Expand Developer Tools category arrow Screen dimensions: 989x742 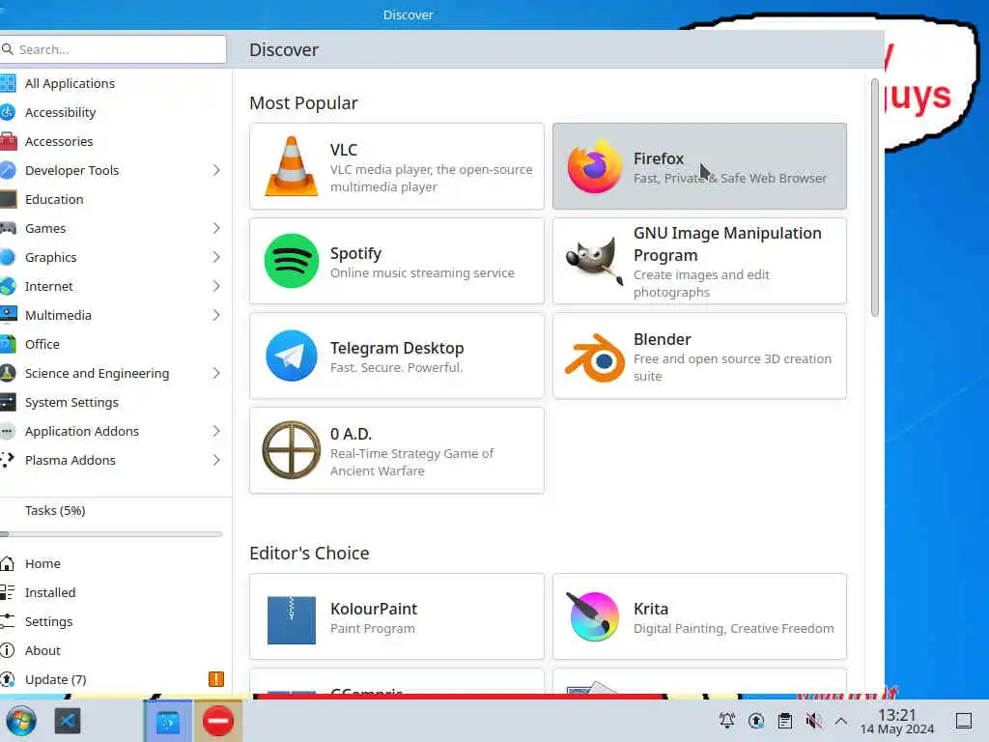coord(216,170)
